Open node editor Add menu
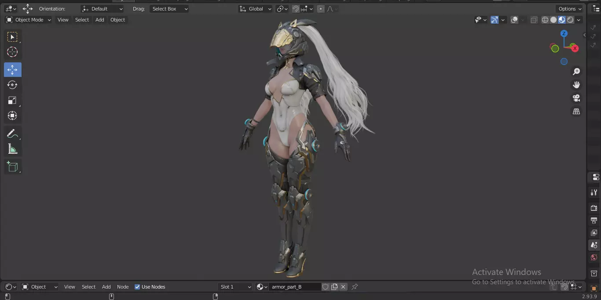The image size is (601, 300). [106, 287]
